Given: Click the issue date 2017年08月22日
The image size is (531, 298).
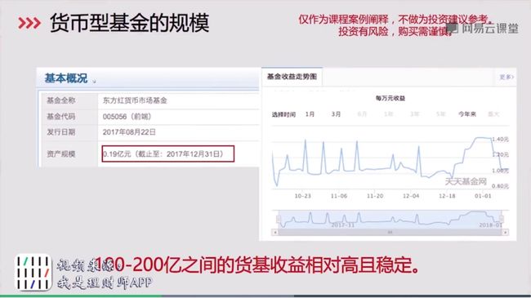Looking at the screenshot, I should coord(129,132).
